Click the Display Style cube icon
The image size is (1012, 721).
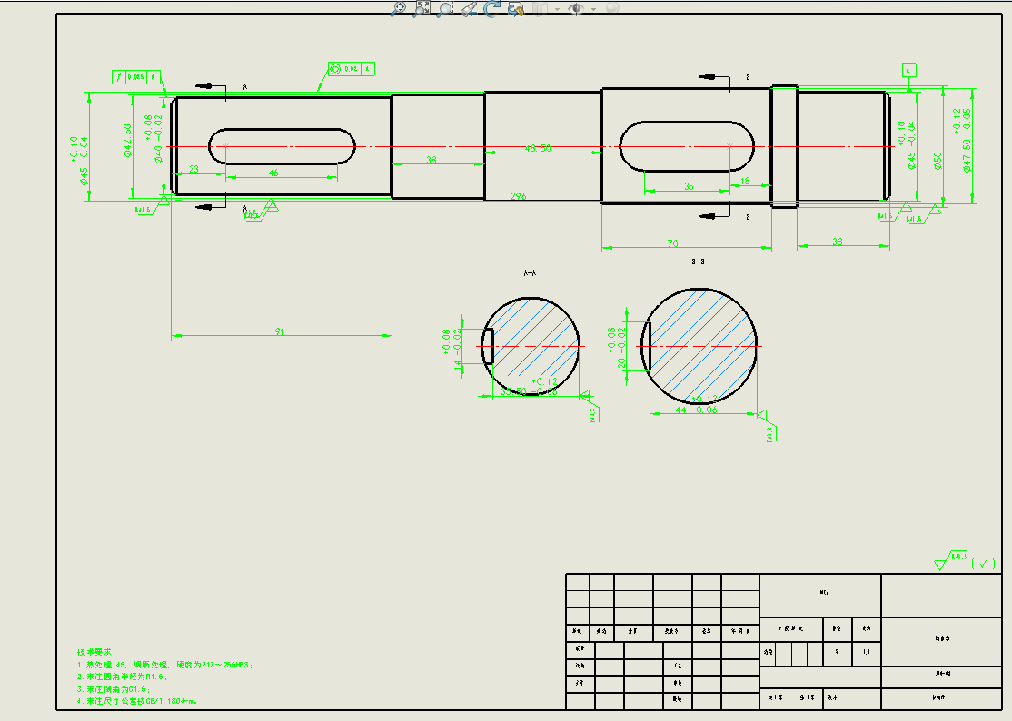pyautogui.click(x=541, y=8)
